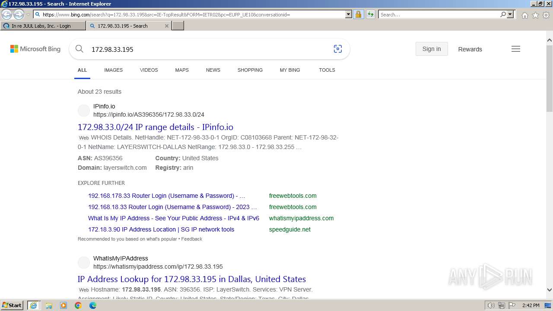Image resolution: width=553 pixels, height=311 pixels.
Task: Launch the media player taskbar icon
Action: pyautogui.click(x=64, y=305)
